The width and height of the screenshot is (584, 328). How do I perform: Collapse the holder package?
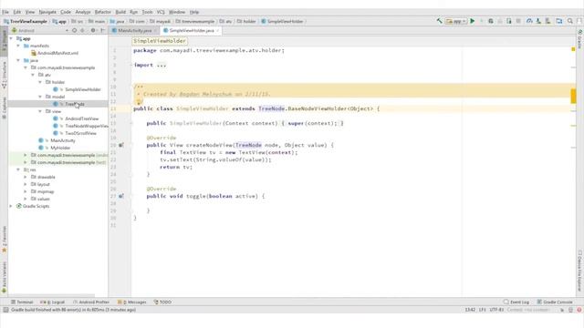(40, 82)
